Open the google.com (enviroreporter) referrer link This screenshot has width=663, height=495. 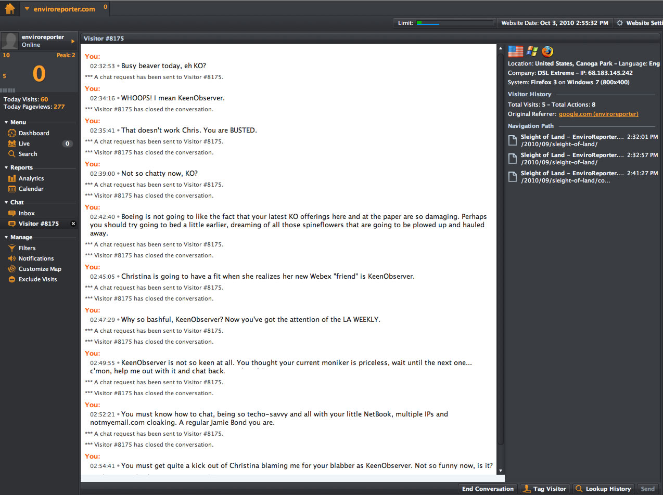point(598,114)
